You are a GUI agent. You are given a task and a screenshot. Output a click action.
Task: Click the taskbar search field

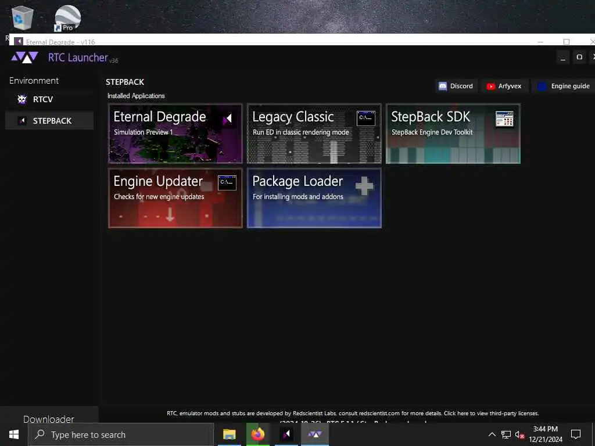(121, 434)
